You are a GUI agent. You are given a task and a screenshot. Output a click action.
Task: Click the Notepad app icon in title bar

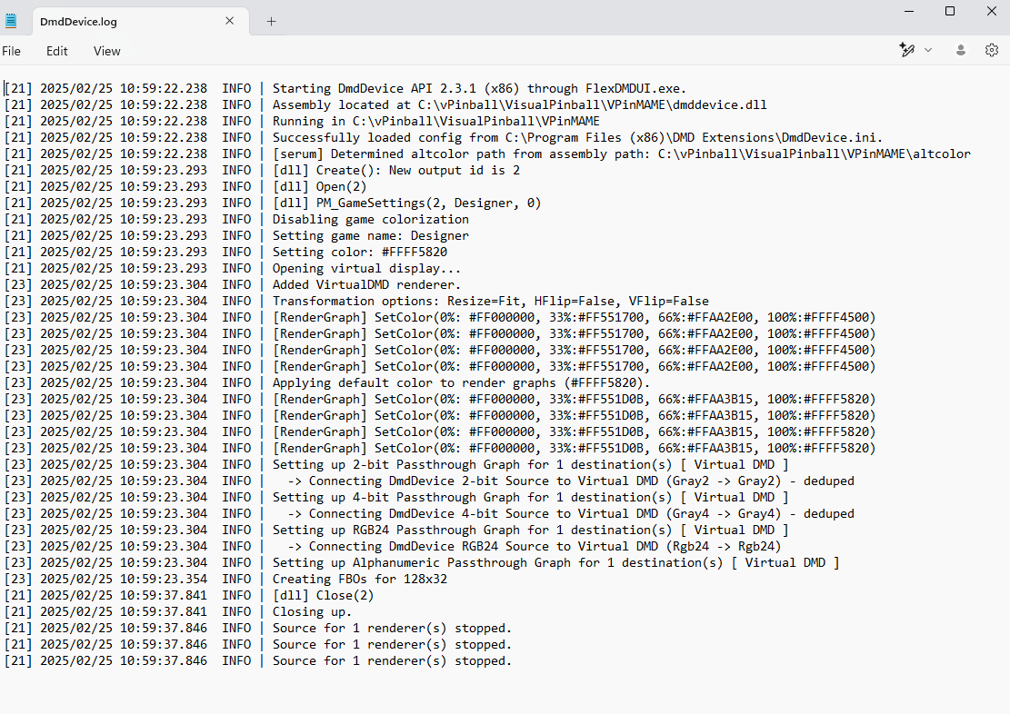point(11,21)
